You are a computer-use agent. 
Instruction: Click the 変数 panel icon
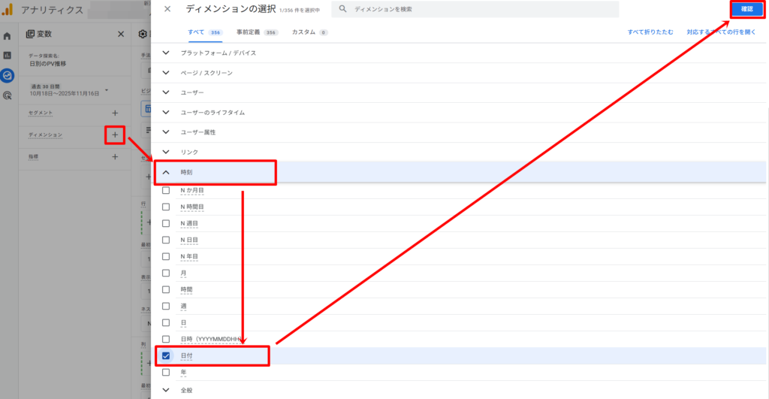pyautogui.click(x=30, y=34)
